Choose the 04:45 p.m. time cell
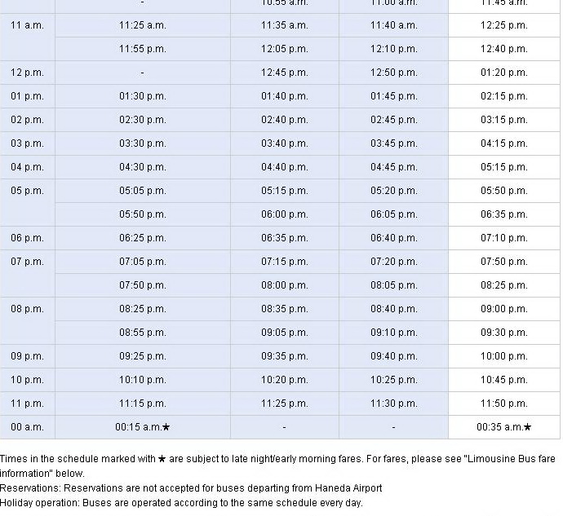This screenshot has height=516, width=563. point(393,167)
